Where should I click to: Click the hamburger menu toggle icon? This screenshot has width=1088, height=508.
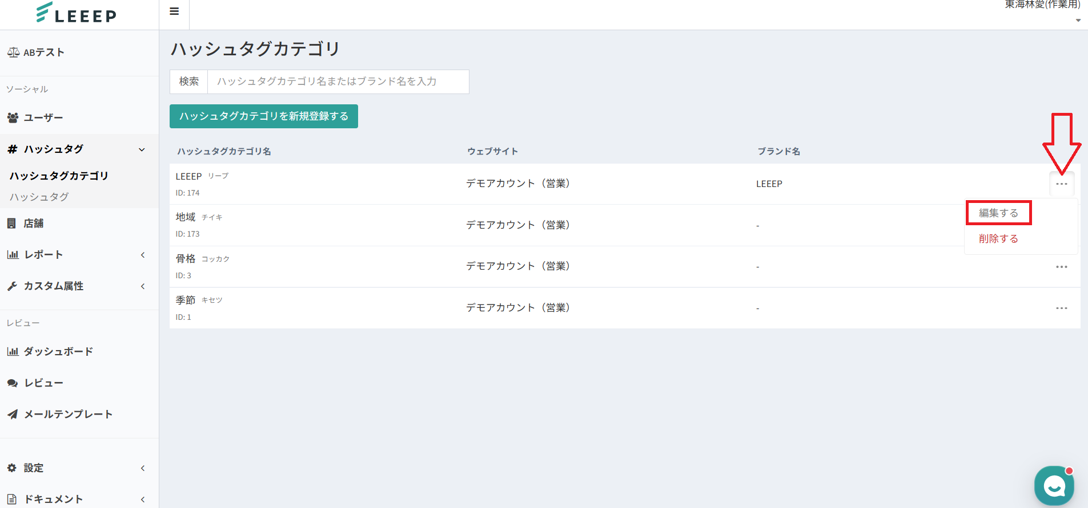(174, 11)
